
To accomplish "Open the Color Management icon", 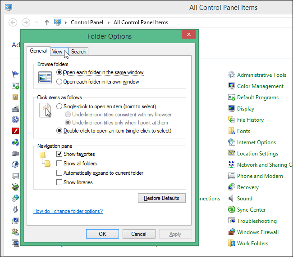I will (x=232, y=86).
